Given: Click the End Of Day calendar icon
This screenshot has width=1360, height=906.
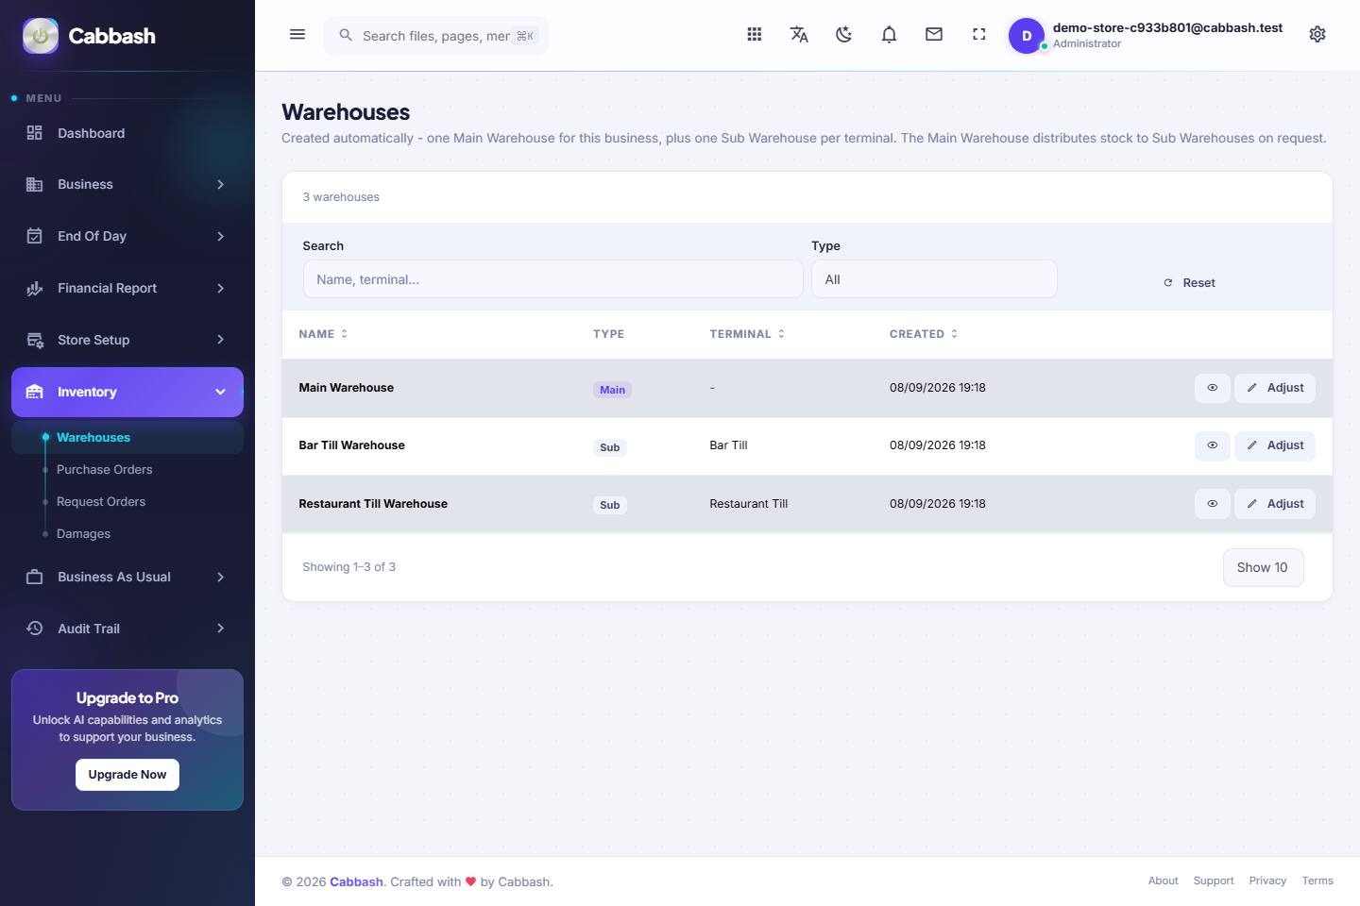Looking at the screenshot, I should coord(35,236).
